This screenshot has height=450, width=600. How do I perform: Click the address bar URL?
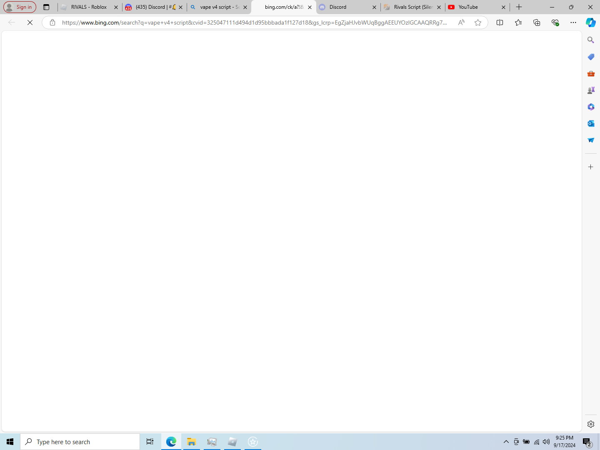(x=254, y=22)
